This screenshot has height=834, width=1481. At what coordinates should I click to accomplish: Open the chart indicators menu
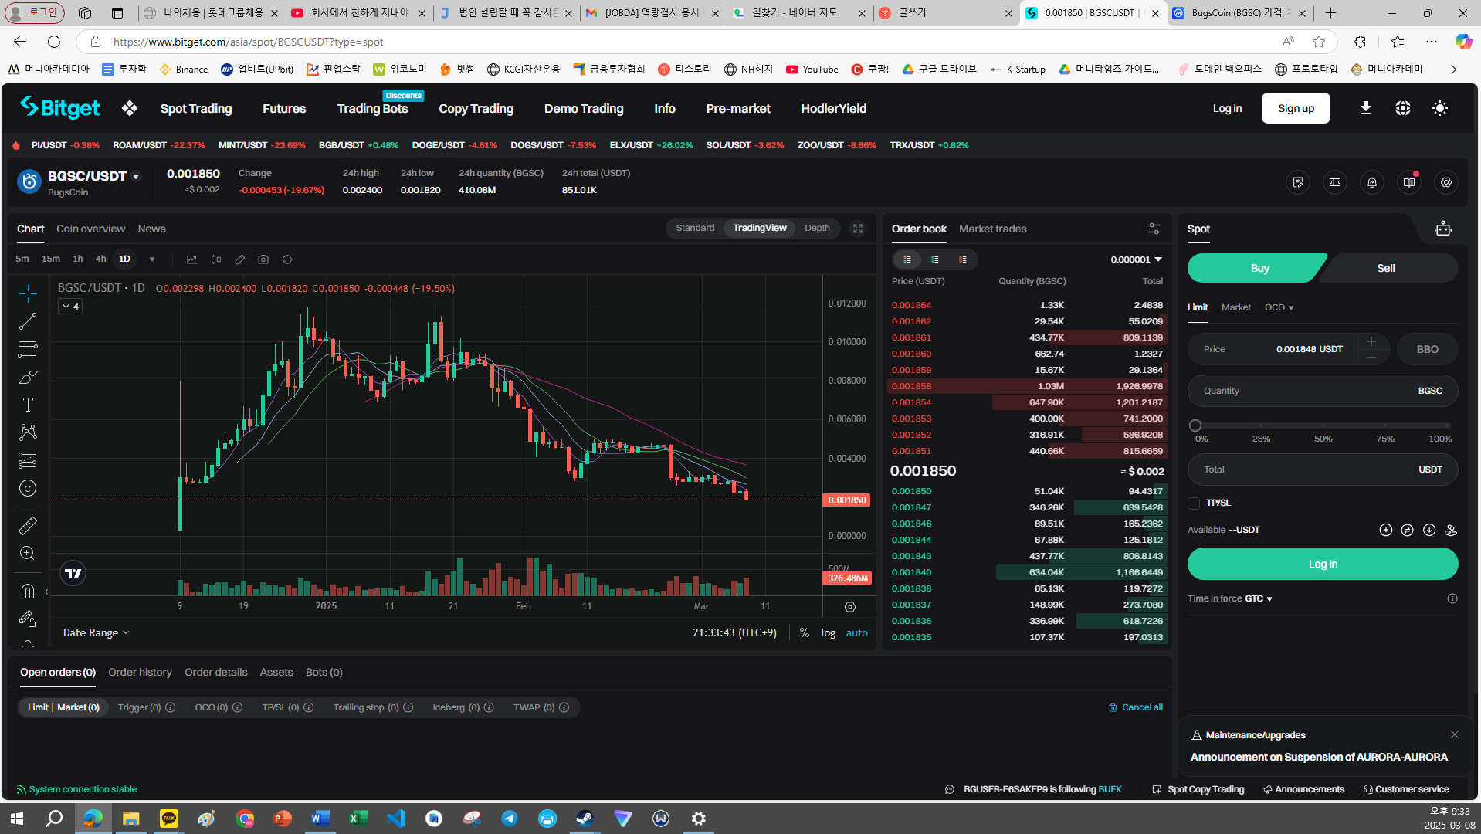192,259
